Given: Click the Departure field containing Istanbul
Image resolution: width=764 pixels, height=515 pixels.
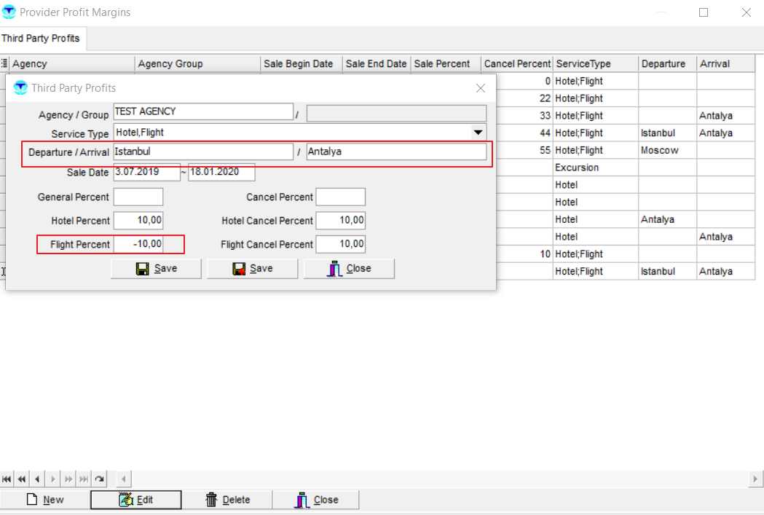Looking at the screenshot, I should [202, 152].
